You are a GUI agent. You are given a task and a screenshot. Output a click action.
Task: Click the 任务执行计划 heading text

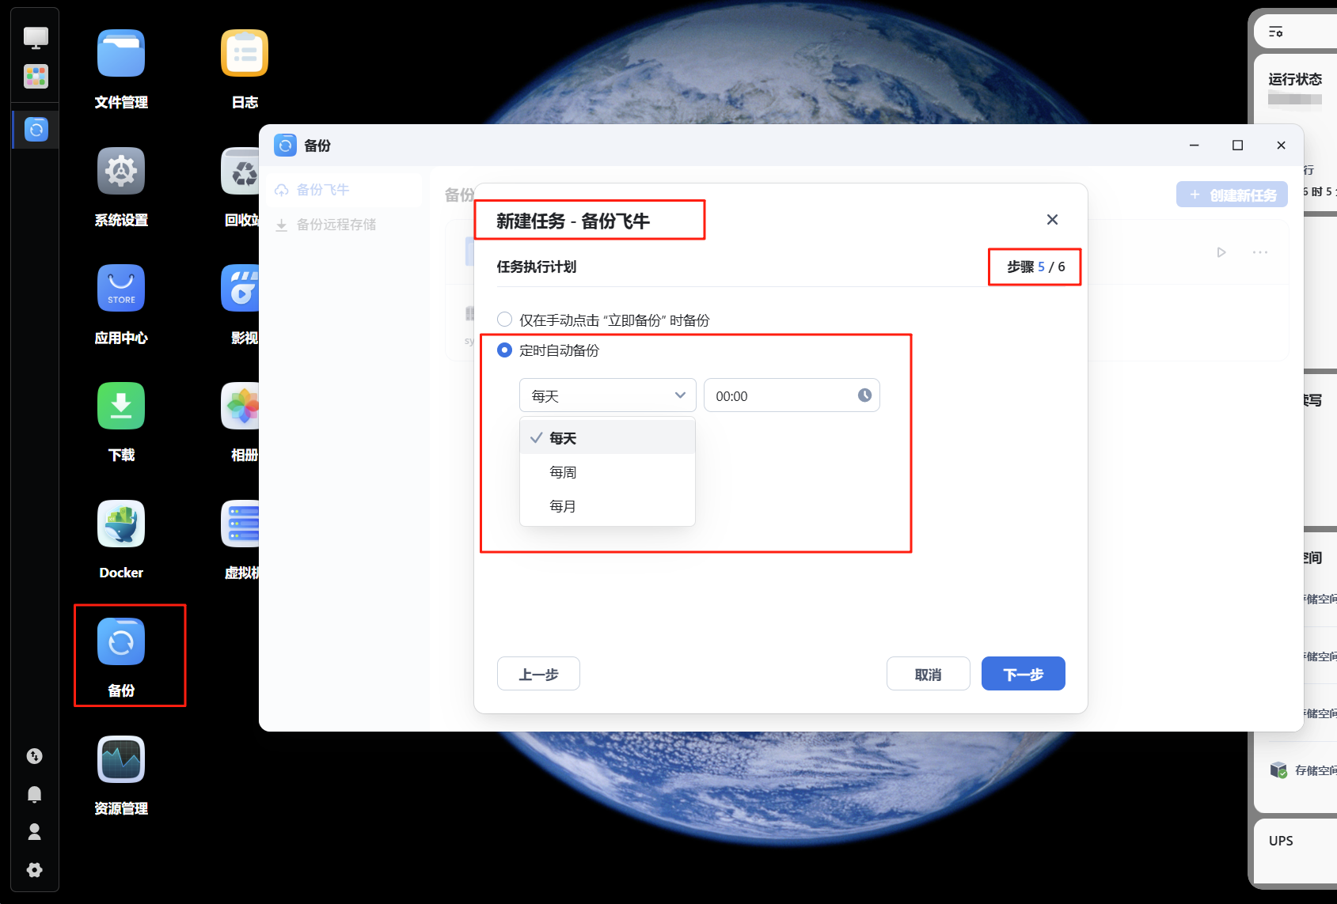537,267
